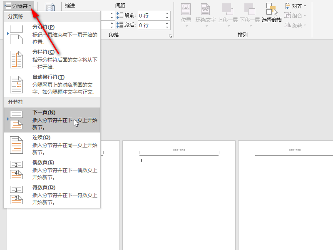Screen dimensions: 333x250
Task: Click 自动换行符(T) text wrapping break icon
Action: pos(16,85)
